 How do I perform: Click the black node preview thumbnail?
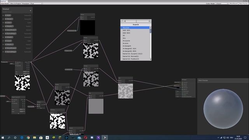(x=88, y=28)
